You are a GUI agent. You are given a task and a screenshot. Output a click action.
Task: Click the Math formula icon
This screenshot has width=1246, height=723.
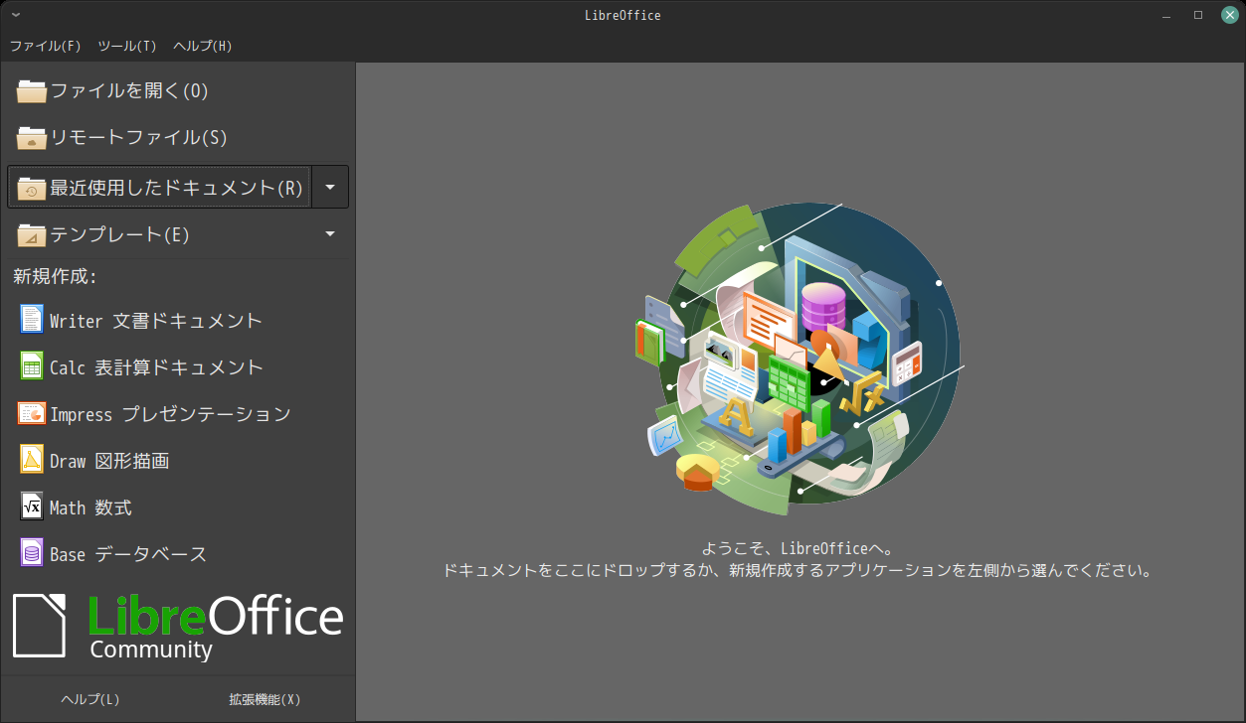pyautogui.click(x=32, y=506)
